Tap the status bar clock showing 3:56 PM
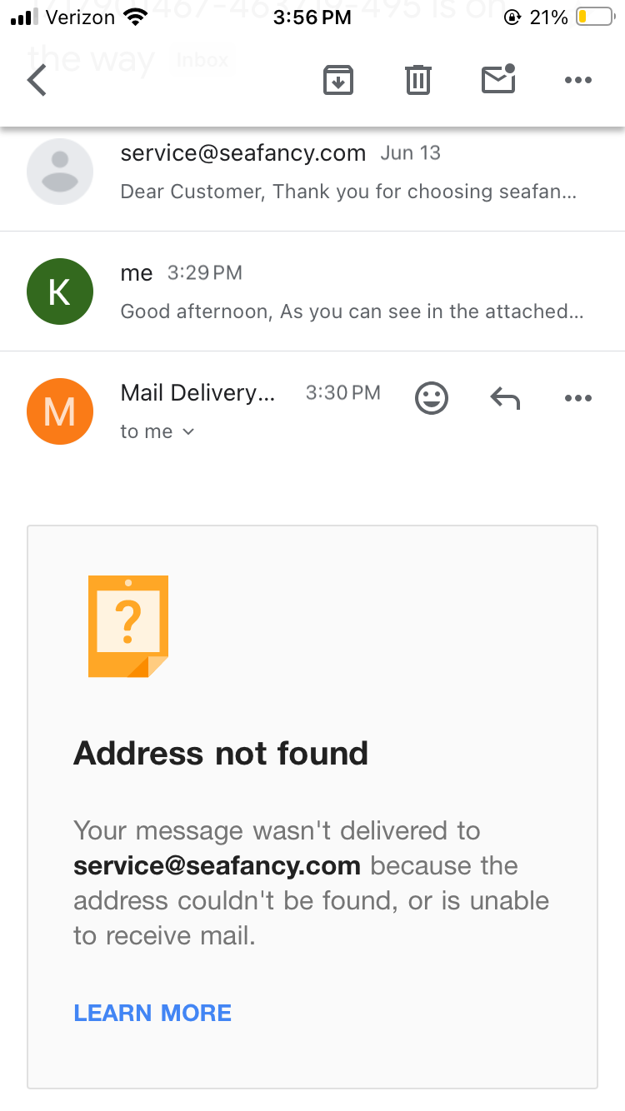Image resolution: width=625 pixels, height=1111 pixels. point(312,17)
